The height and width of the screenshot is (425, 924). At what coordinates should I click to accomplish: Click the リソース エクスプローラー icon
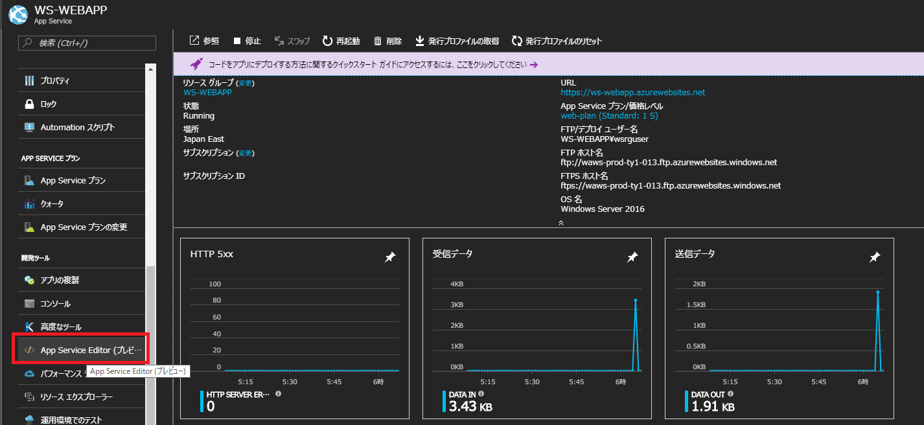point(29,397)
